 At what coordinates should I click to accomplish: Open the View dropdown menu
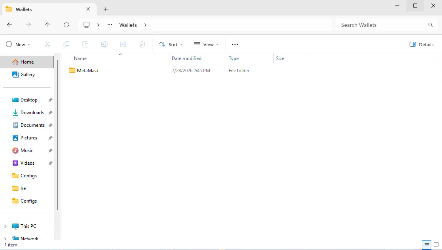(x=206, y=44)
